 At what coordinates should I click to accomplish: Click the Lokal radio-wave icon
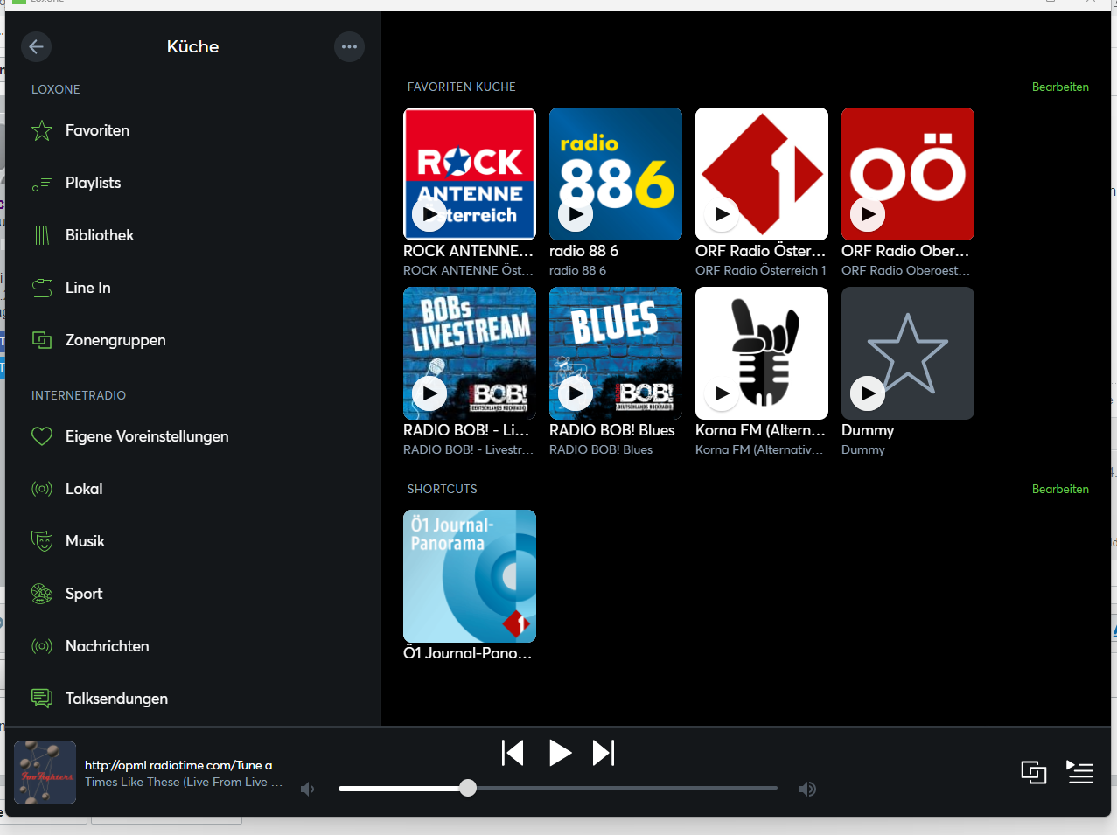(x=42, y=489)
